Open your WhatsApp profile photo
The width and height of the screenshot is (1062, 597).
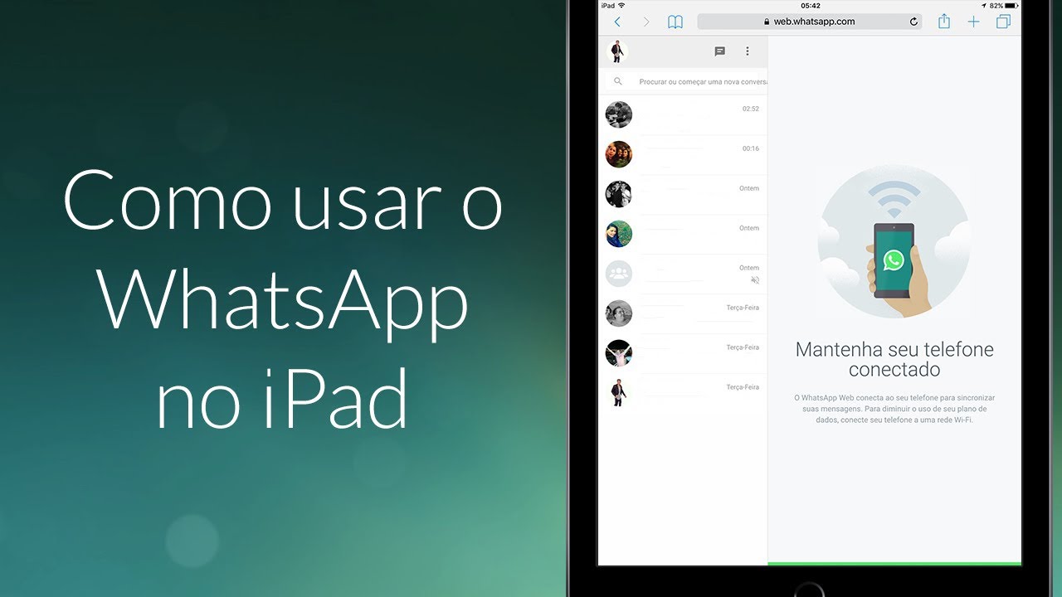coord(616,51)
